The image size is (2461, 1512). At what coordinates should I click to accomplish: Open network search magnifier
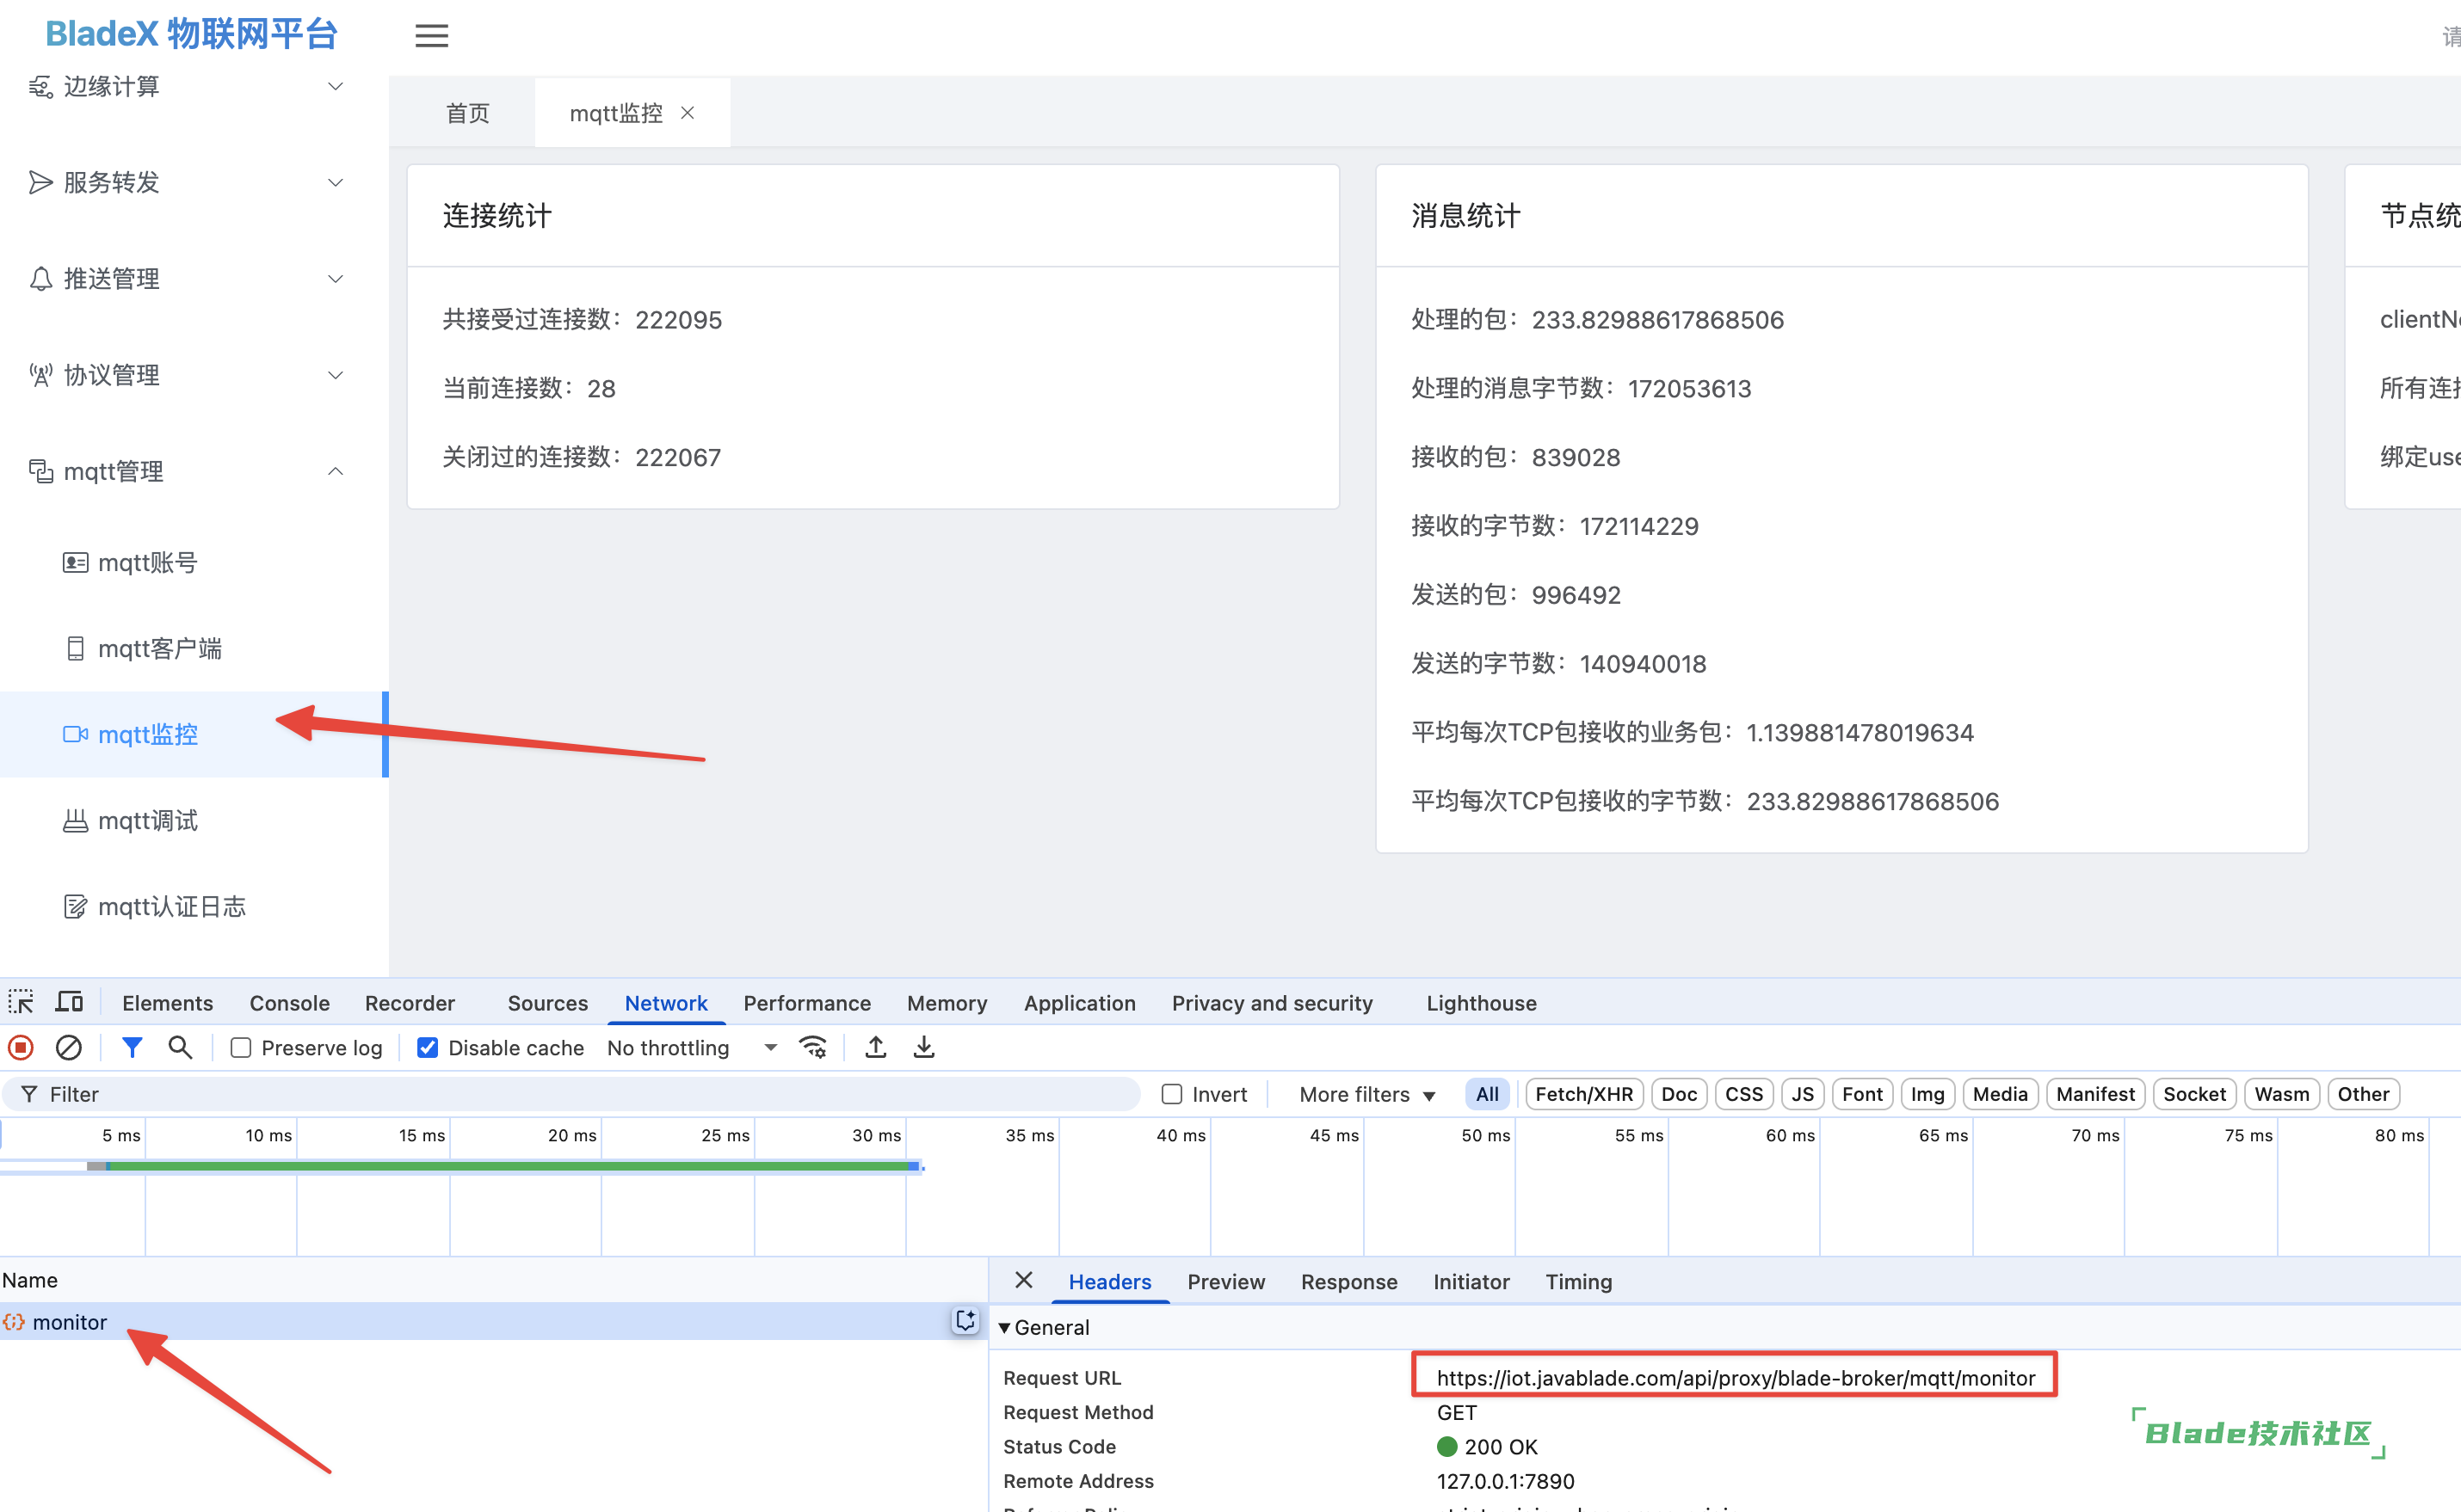(x=180, y=1047)
